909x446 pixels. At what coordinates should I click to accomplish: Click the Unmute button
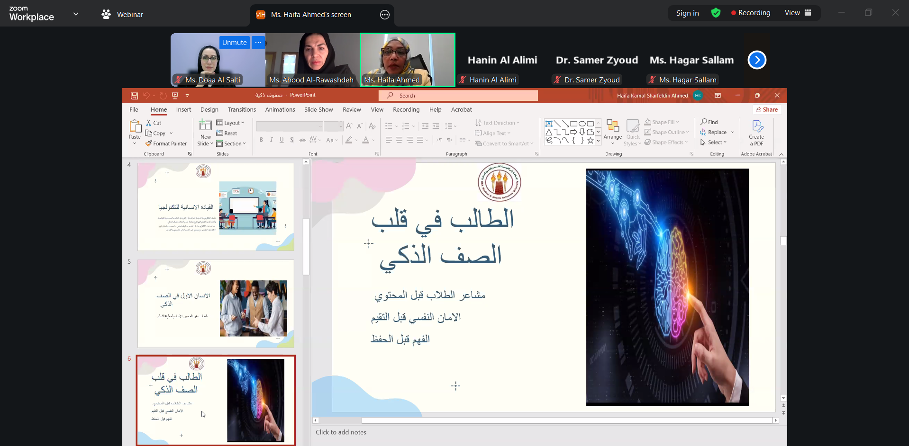click(x=234, y=43)
